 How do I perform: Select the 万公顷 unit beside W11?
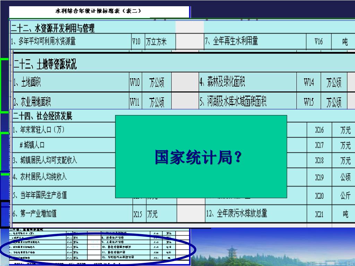point(157,102)
